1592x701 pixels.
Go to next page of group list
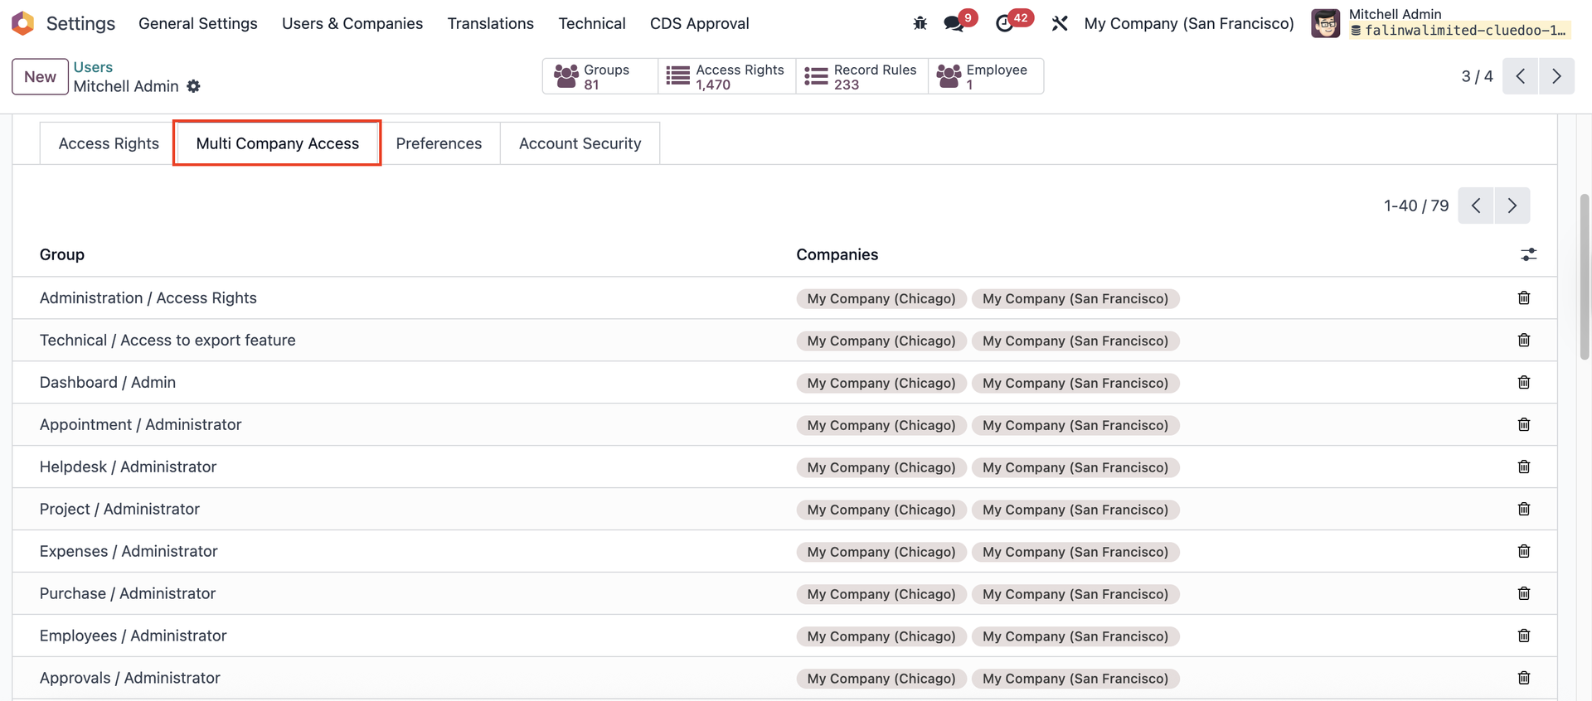tap(1512, 205)
